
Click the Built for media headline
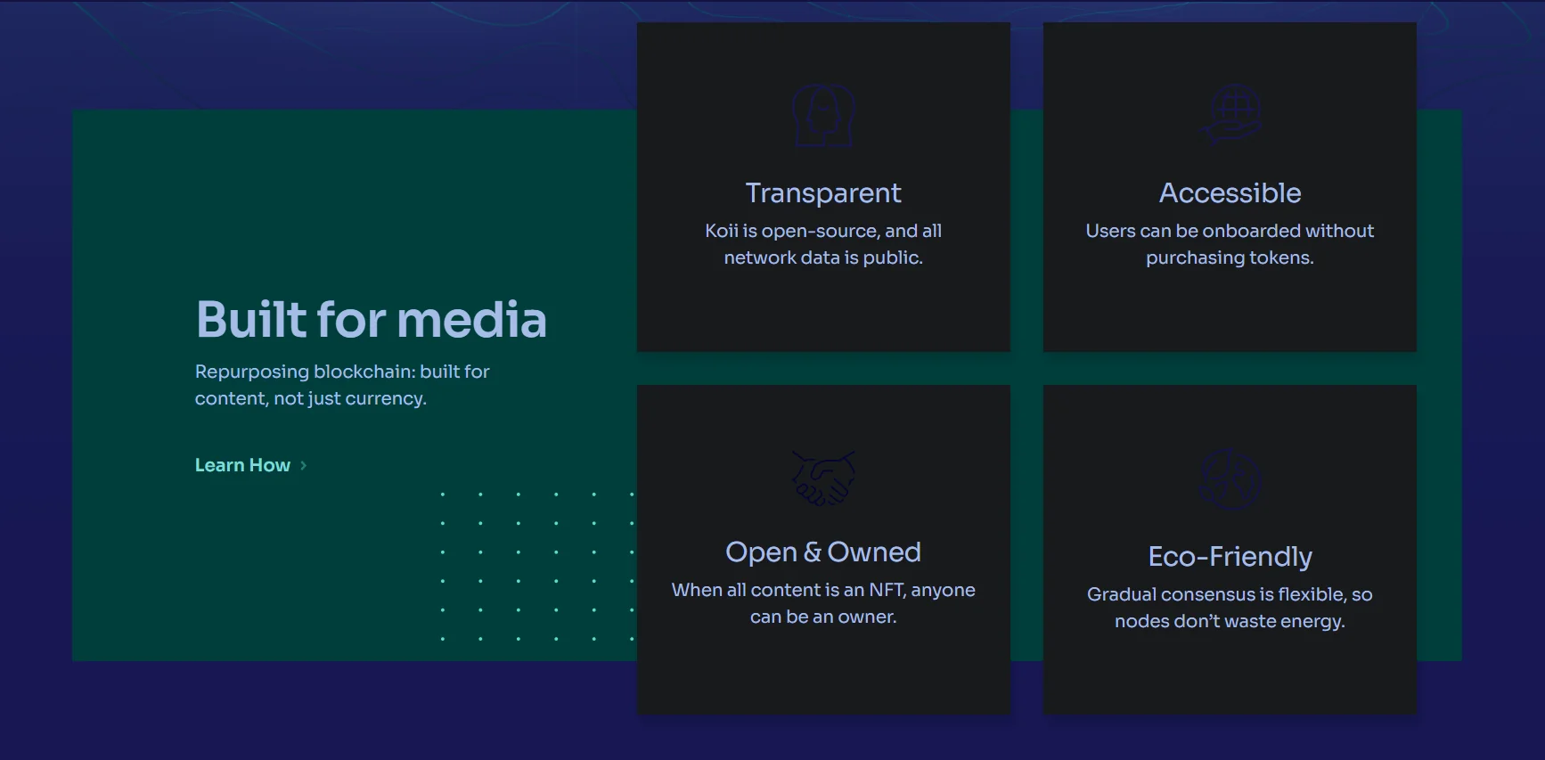[372, 319]
